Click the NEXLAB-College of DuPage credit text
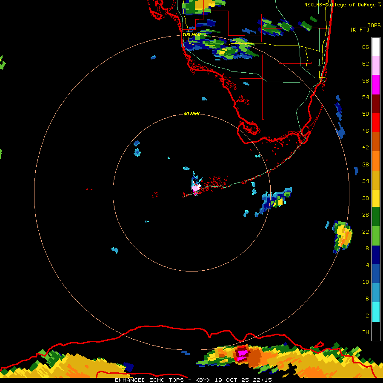 (340, 5)
